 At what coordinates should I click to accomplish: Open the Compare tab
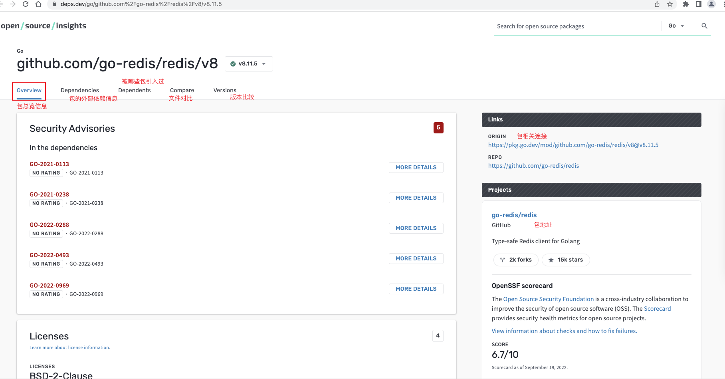click(182, 91)
